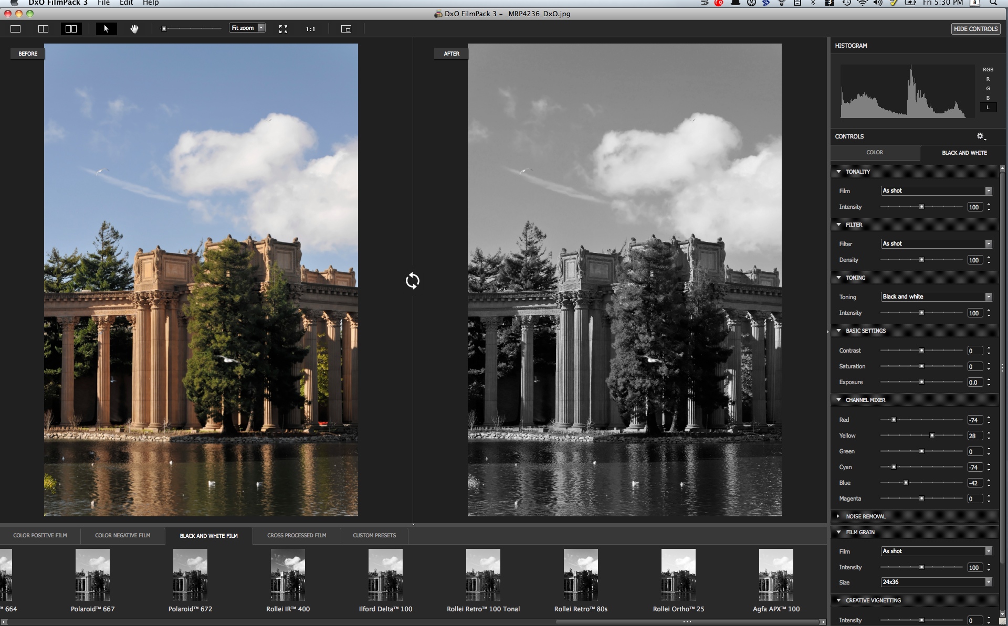Click the fit to screen icon
The image size is (1008, 626).
coord(283,29)
